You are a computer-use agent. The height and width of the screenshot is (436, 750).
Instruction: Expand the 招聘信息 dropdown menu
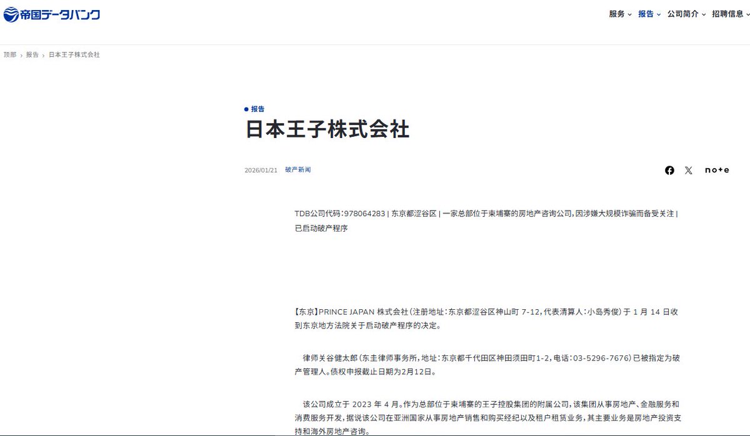pos(731,14)
